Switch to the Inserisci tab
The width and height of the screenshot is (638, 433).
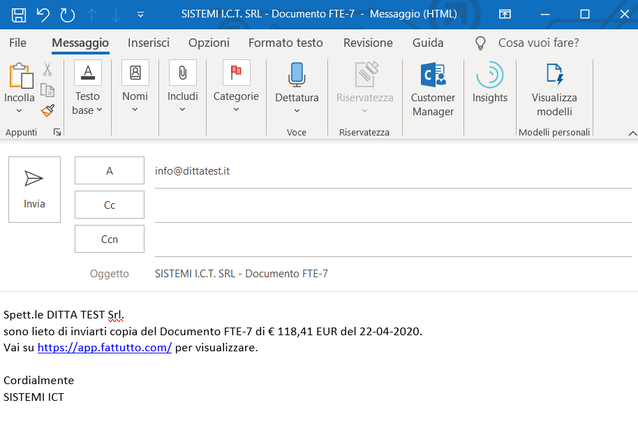click(x=149, y=43)
